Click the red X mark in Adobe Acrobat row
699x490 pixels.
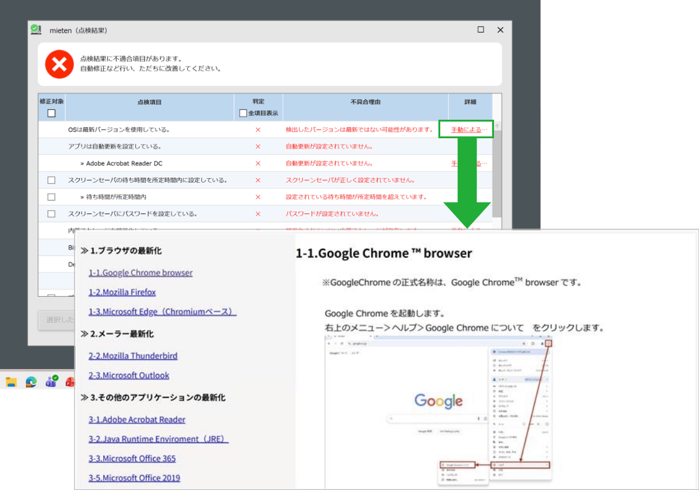[257, 164]
